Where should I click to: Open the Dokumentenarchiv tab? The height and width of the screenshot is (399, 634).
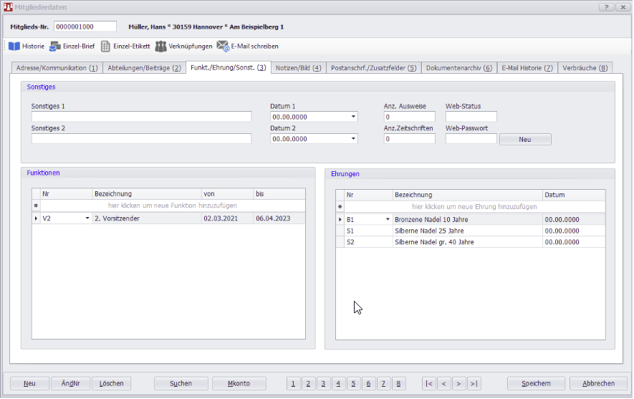458,68
